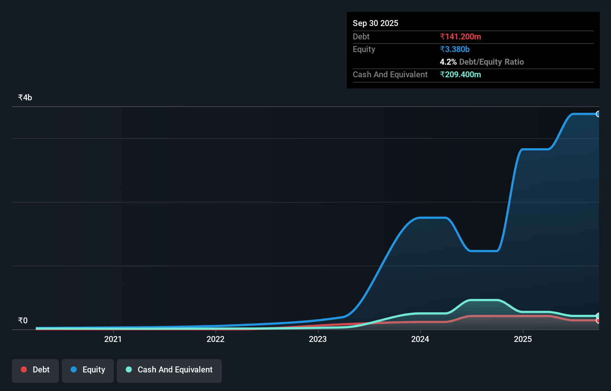Click the teal Cash And Equivalent legend dot
611x391 pixels.
128,369
